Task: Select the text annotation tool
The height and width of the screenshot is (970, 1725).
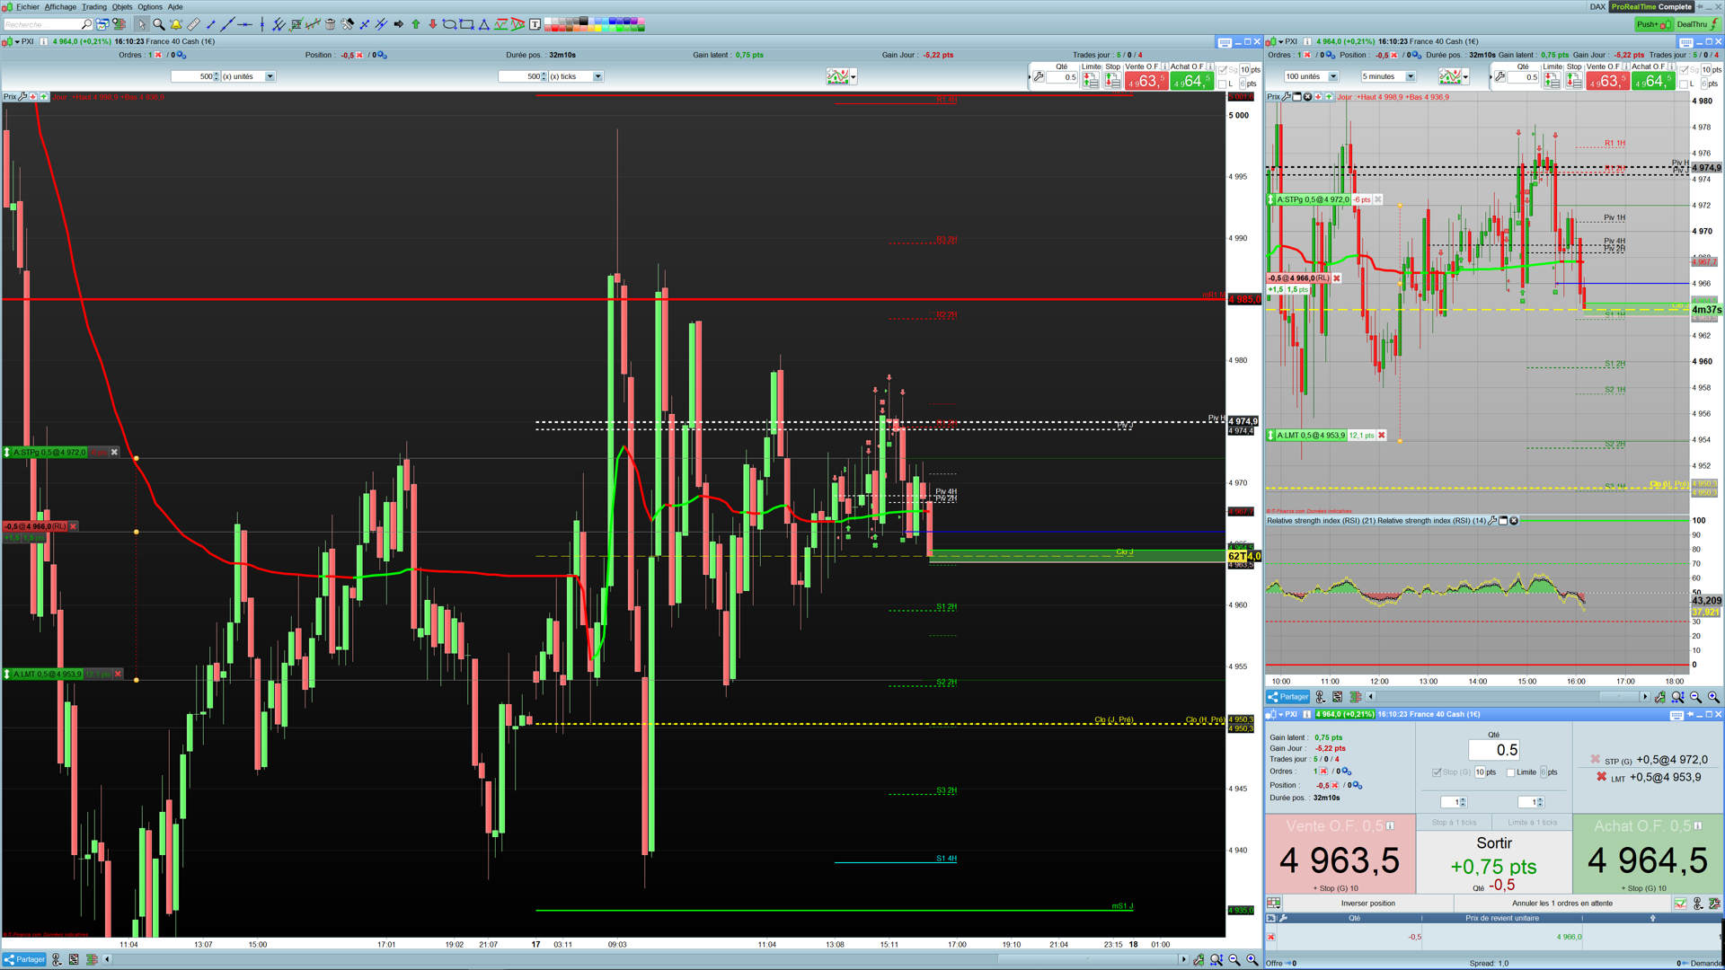Action: [535, 24]
